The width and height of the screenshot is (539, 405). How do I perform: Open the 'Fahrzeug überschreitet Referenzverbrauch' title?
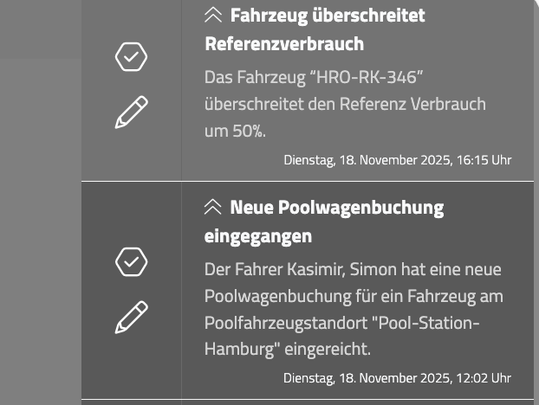314,29
